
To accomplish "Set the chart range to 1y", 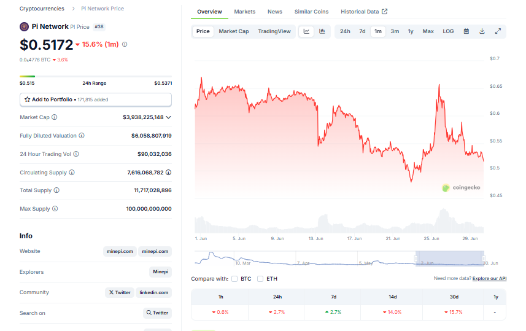I will [x=411, y=31].
